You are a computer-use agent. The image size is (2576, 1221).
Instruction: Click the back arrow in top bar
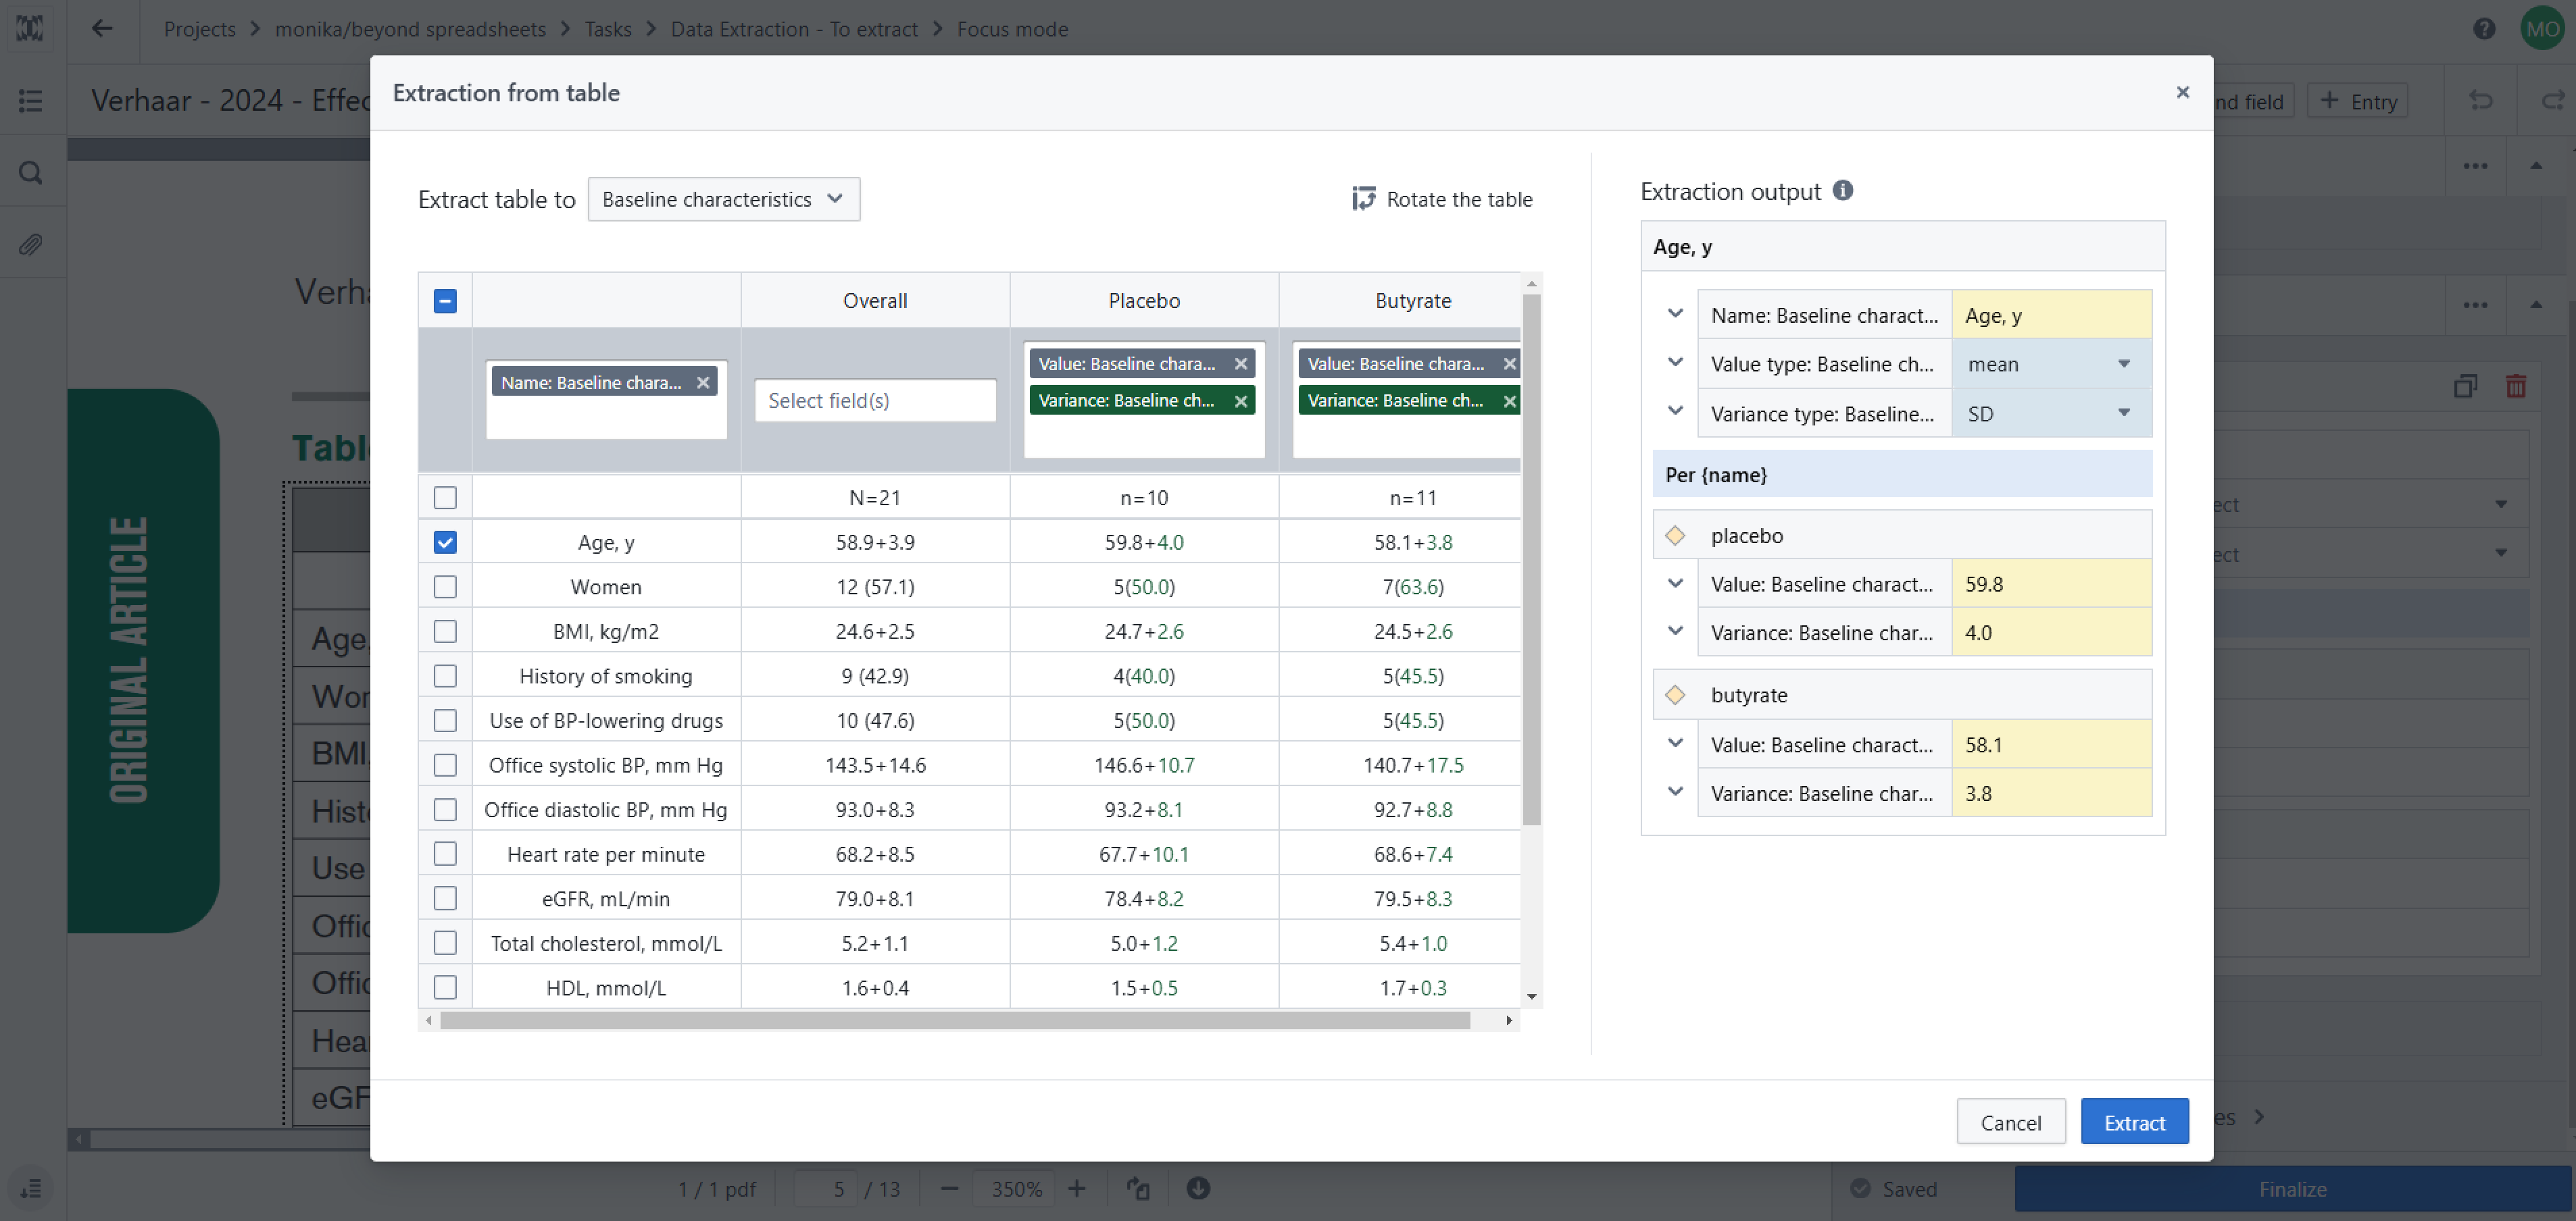click(x=102, y=29)
